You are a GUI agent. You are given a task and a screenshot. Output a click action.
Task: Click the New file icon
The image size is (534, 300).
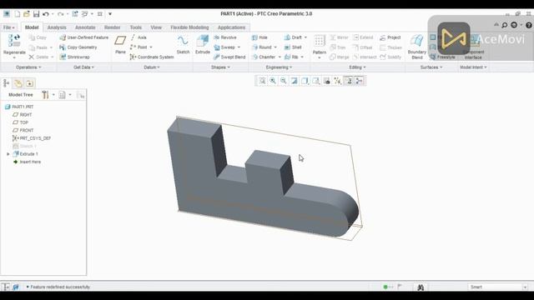tap(17, 14)
